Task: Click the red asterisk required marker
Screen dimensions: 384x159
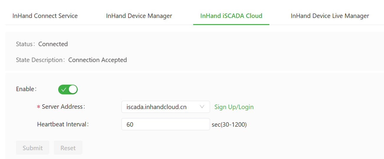Action: click(x=38, y=107)
